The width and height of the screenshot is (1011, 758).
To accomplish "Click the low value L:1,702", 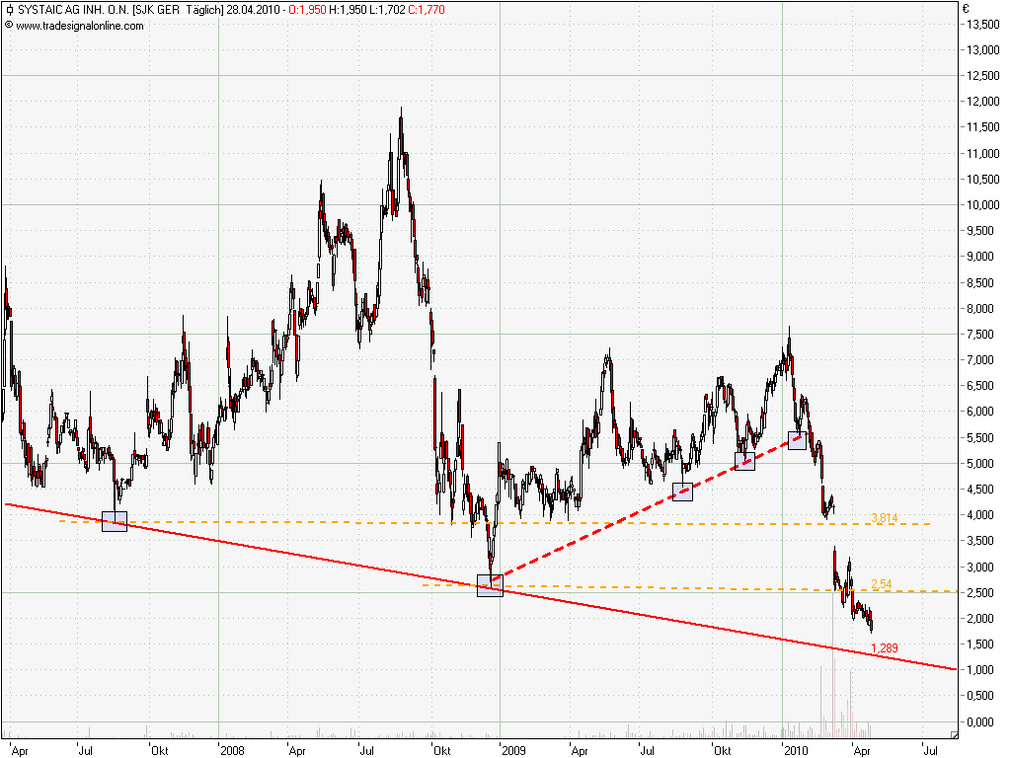I will click(387, 10).
